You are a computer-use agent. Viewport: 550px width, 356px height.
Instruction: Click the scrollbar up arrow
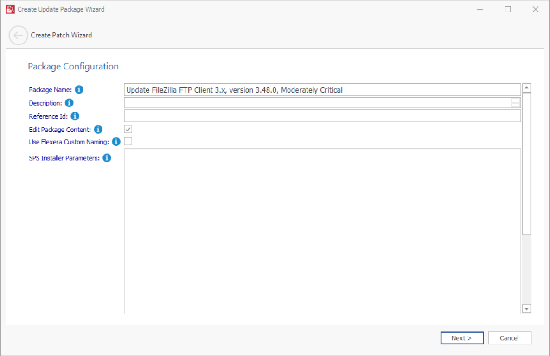[526, 88]
